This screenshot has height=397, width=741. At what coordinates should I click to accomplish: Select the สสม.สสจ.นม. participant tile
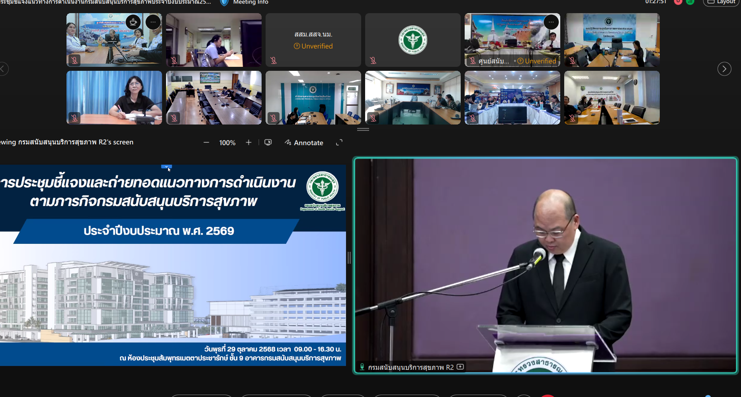click(313, 40)
